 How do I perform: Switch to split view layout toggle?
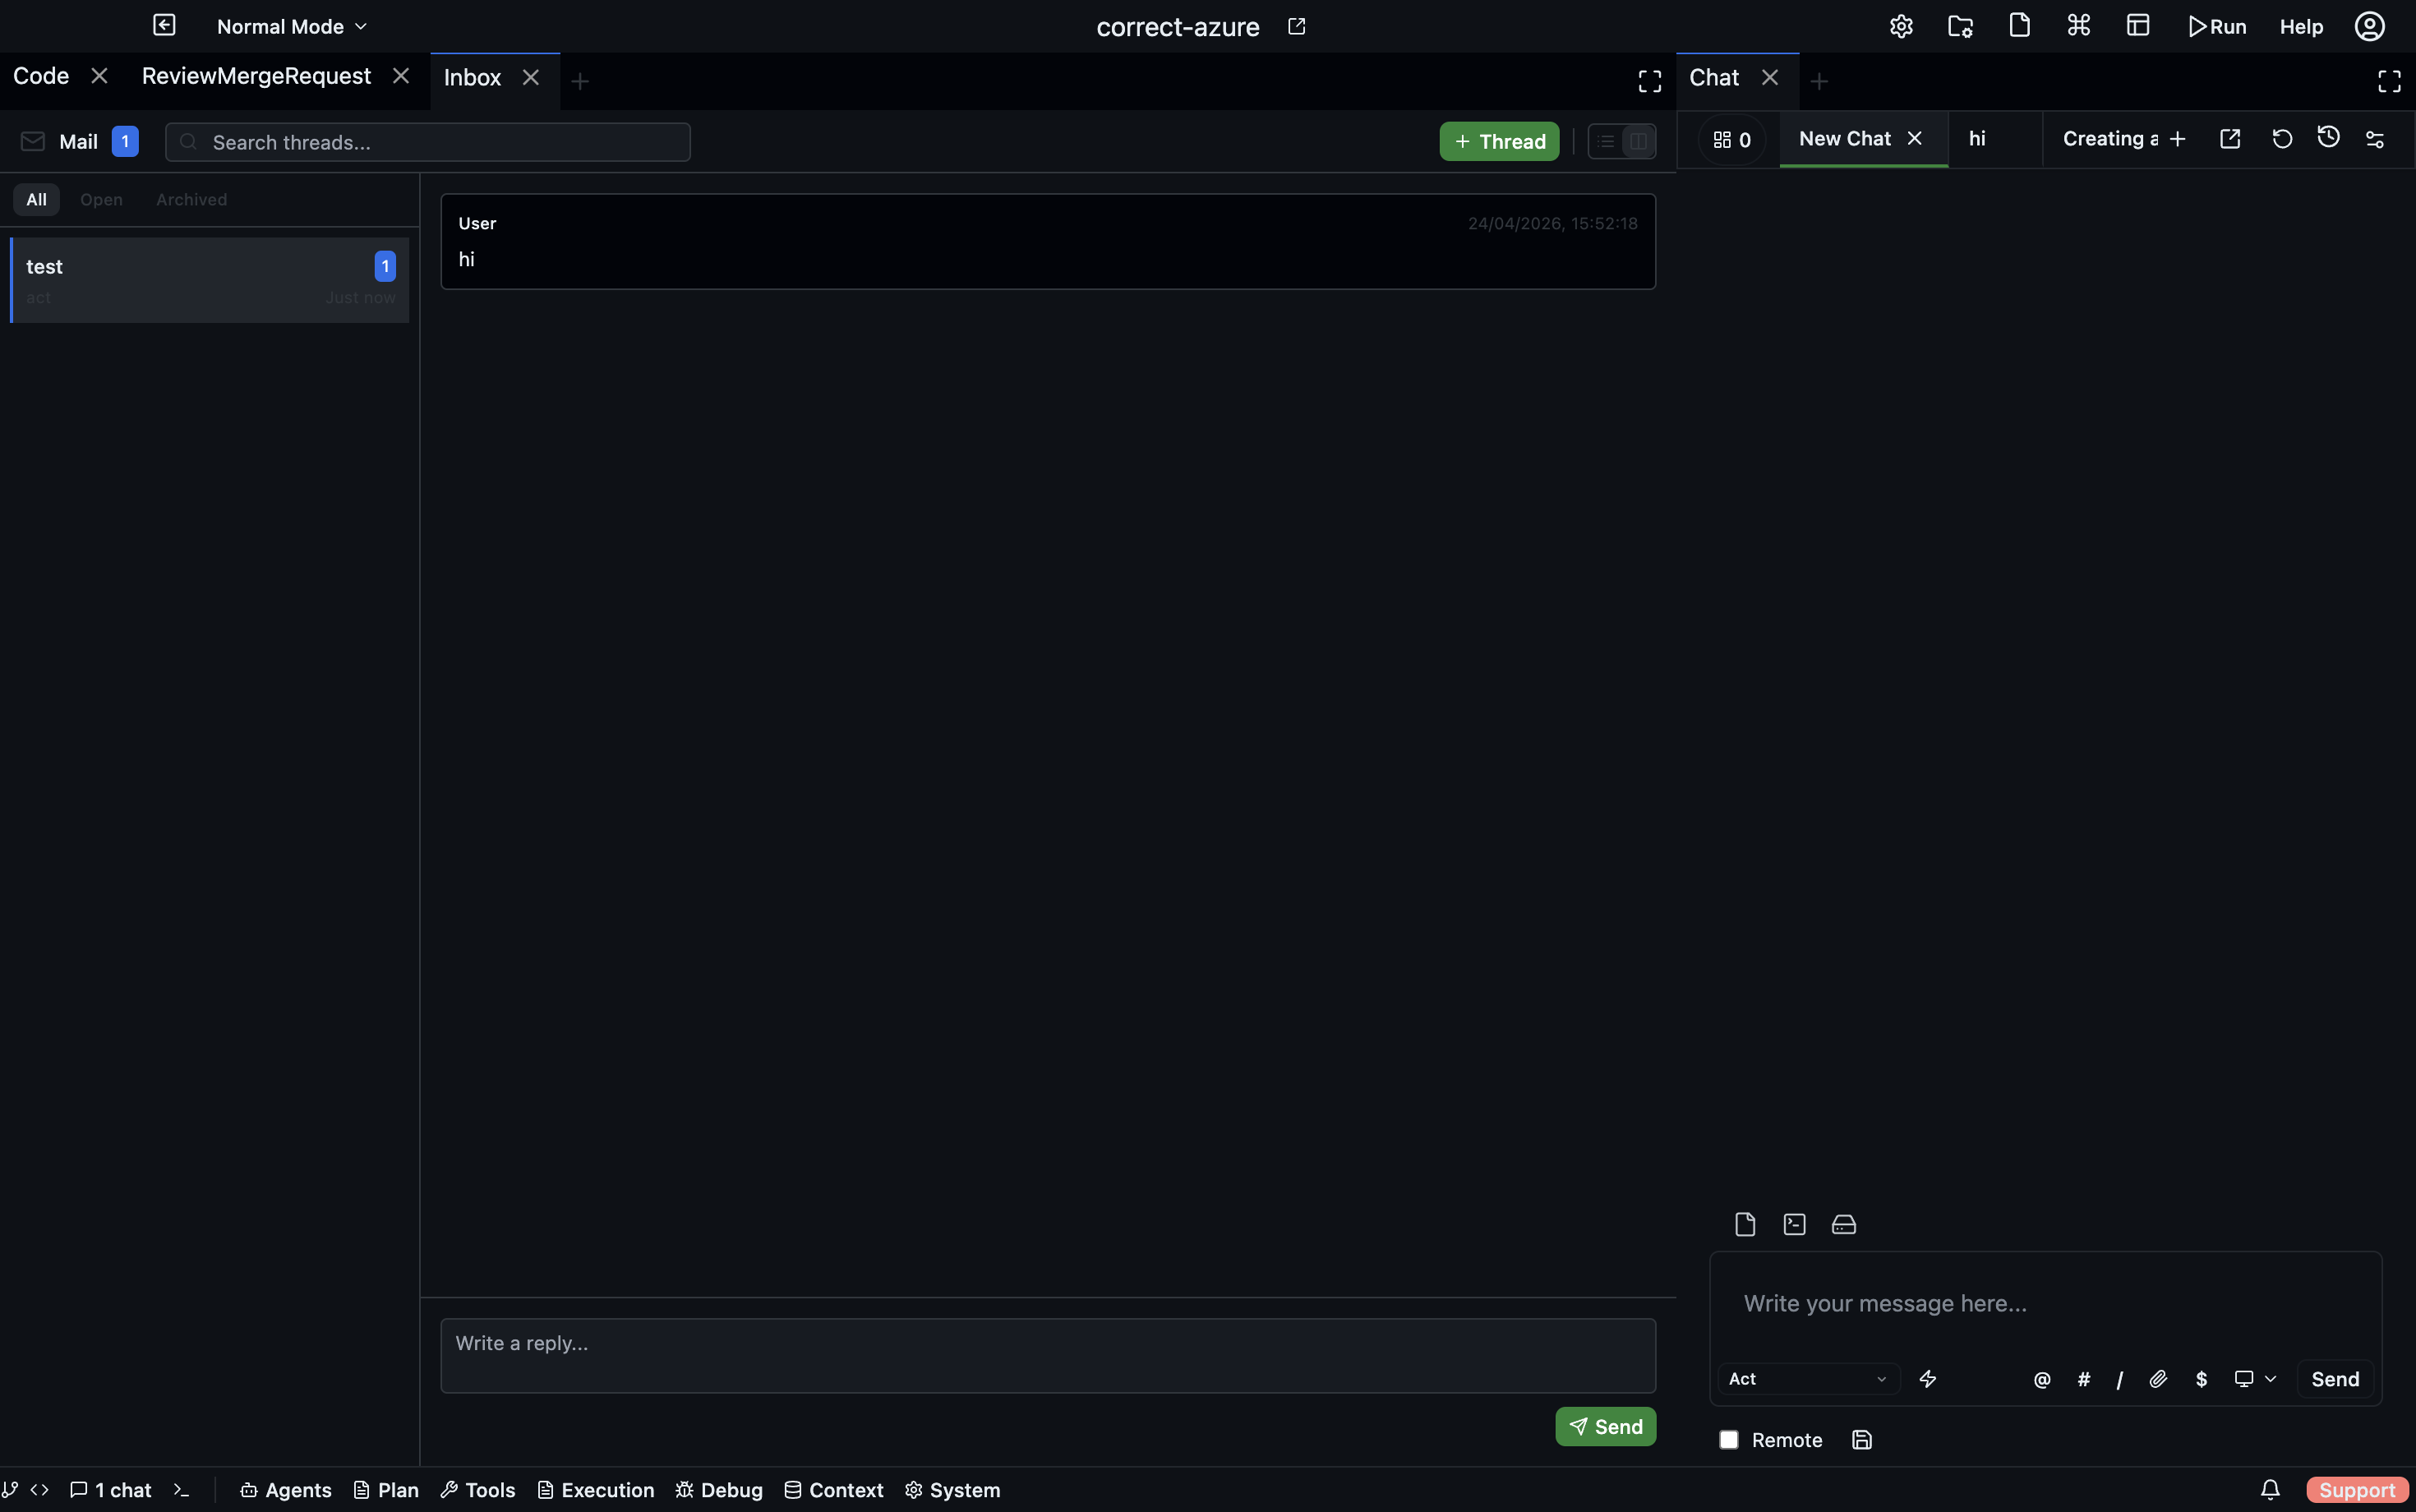[x=1638, y=141]
